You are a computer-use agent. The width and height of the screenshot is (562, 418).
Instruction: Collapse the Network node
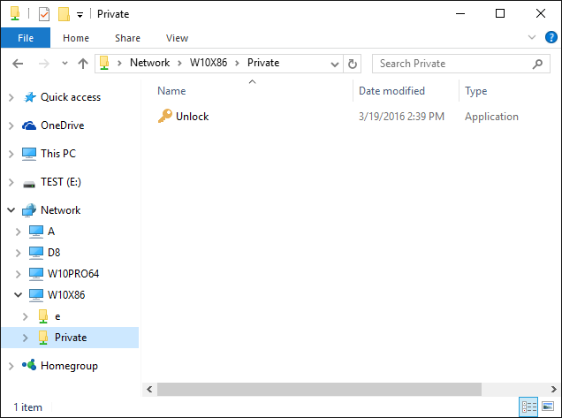tap(11, 210)
